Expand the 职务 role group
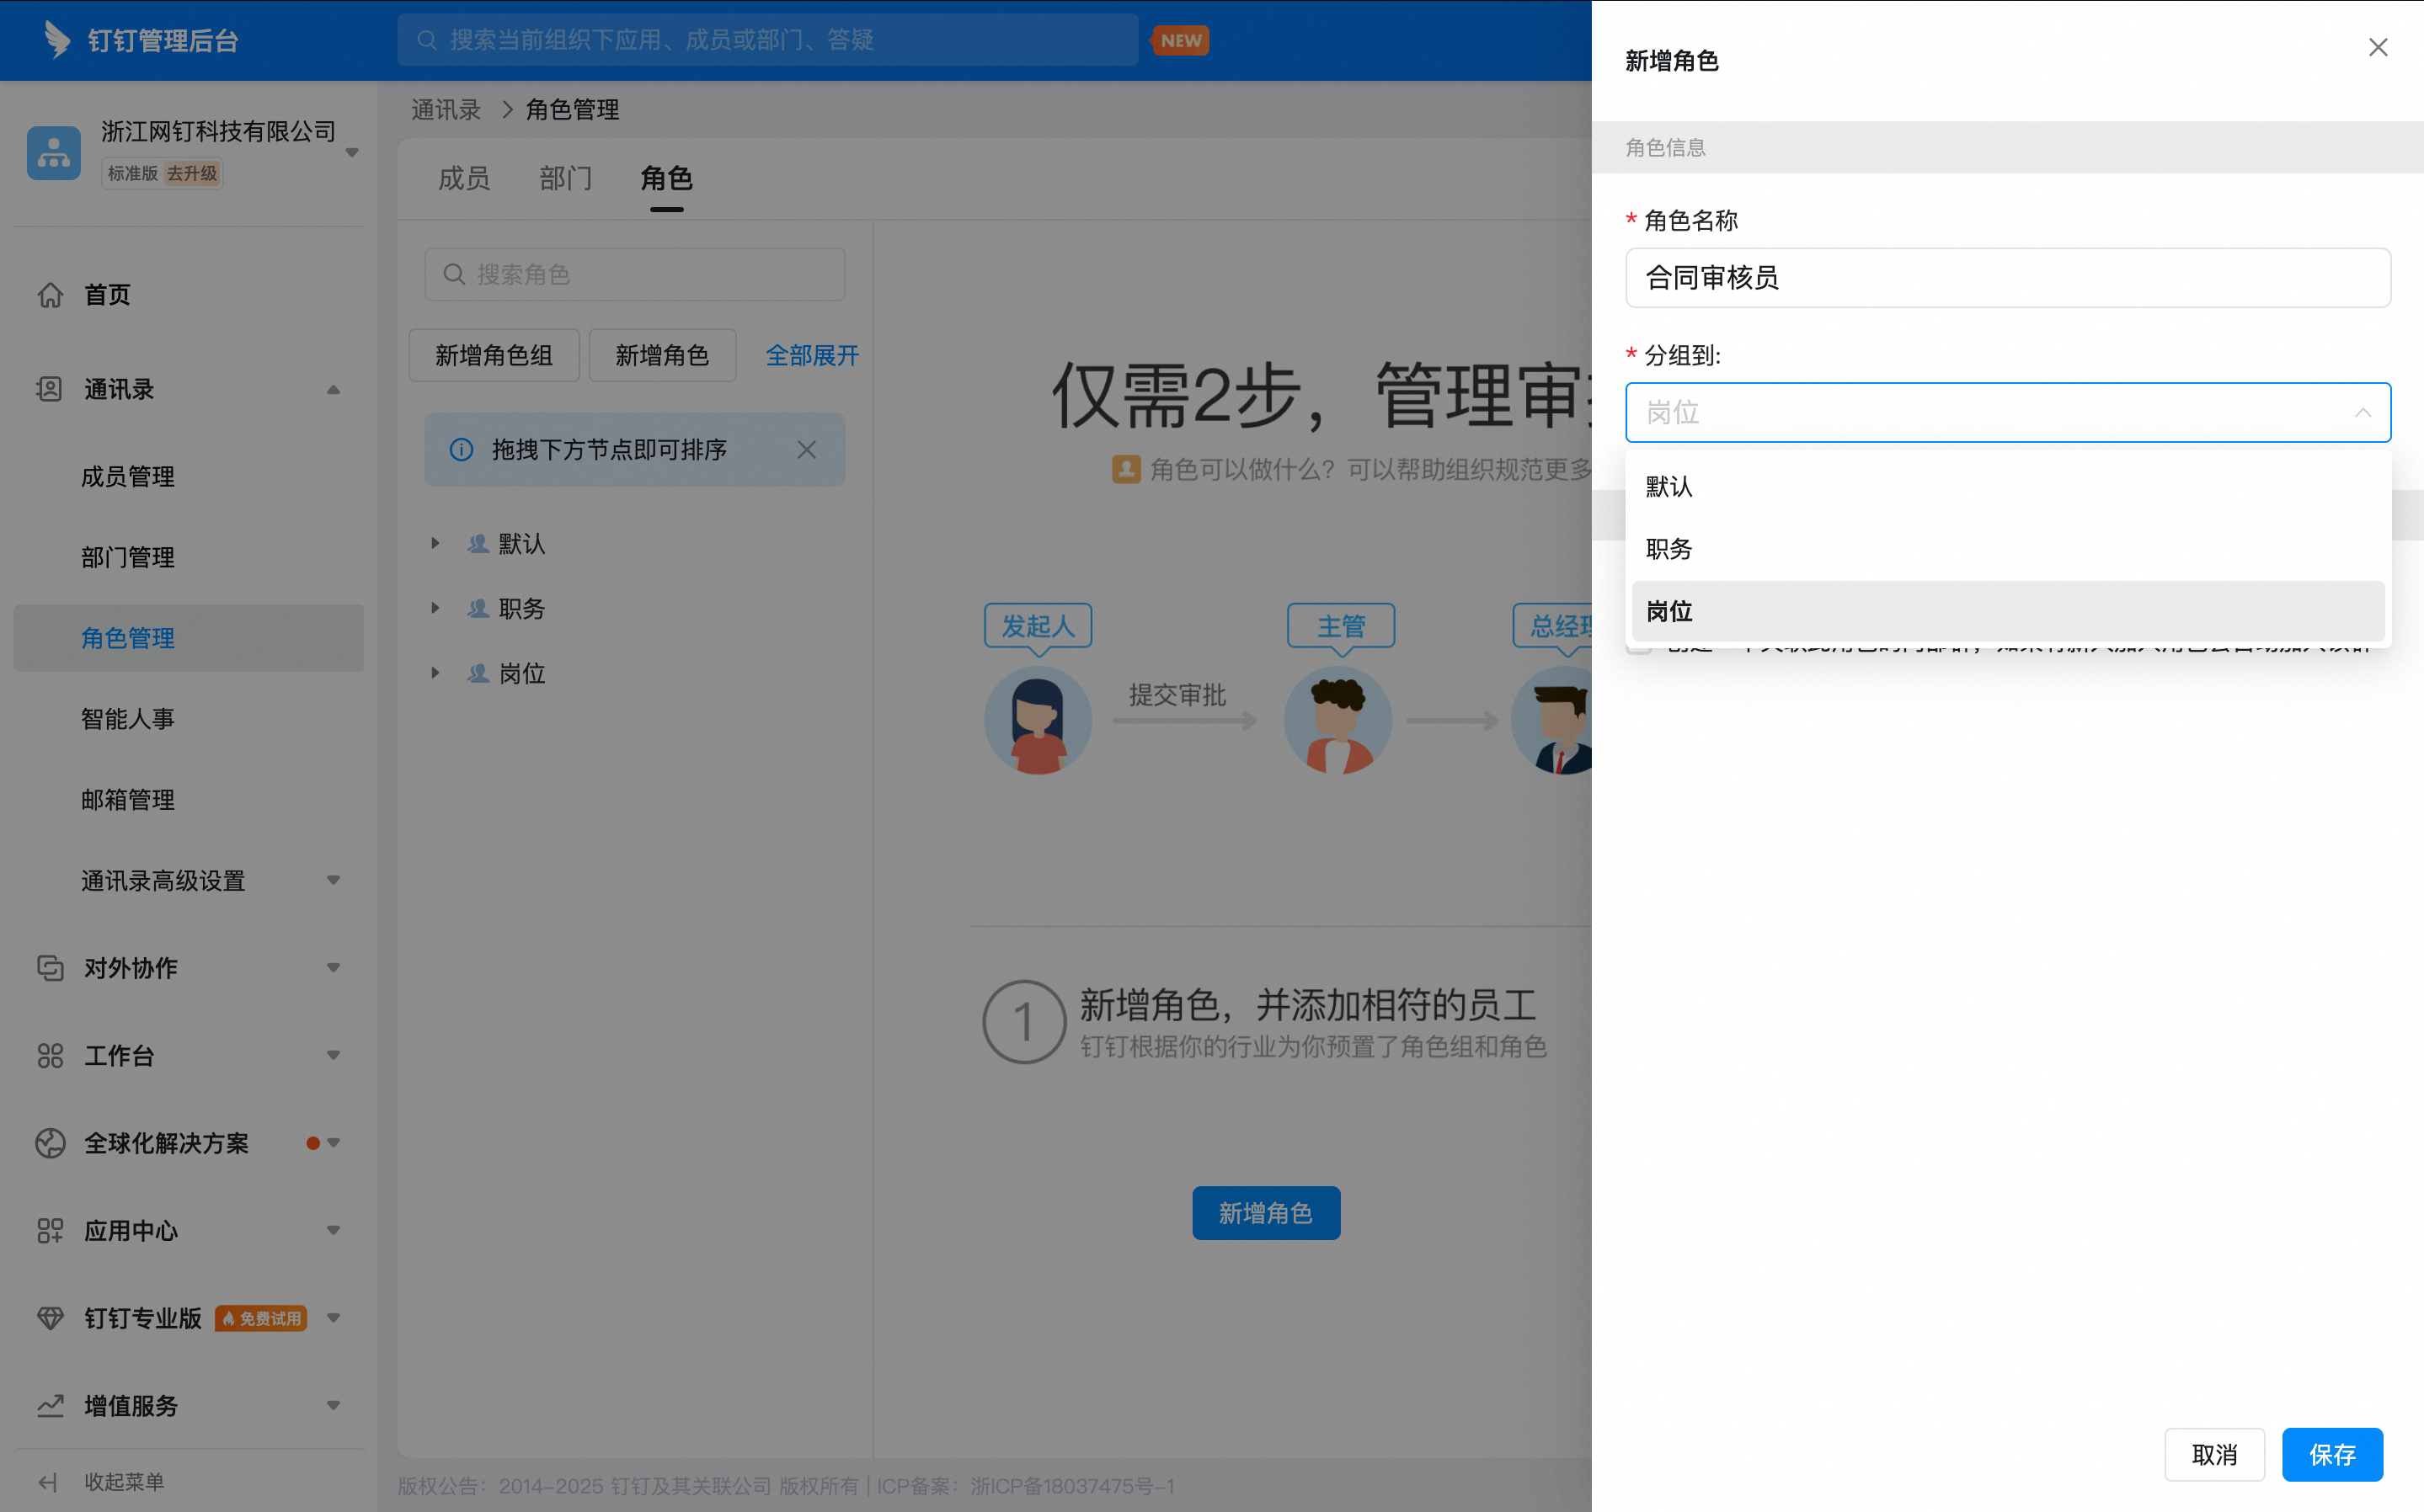Image resolution: width=2424 pixels, height=1512 pixels. coord(435,608)
